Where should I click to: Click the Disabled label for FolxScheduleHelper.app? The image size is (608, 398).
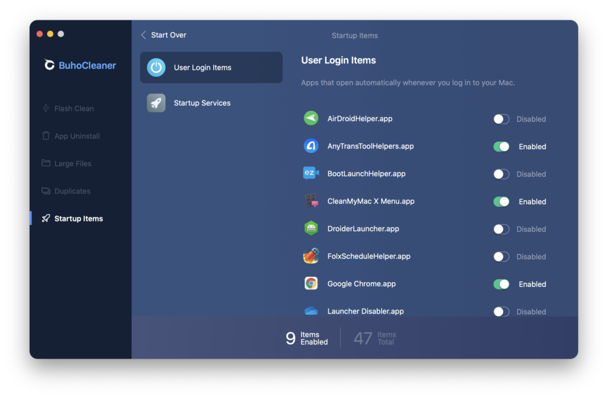531,257
